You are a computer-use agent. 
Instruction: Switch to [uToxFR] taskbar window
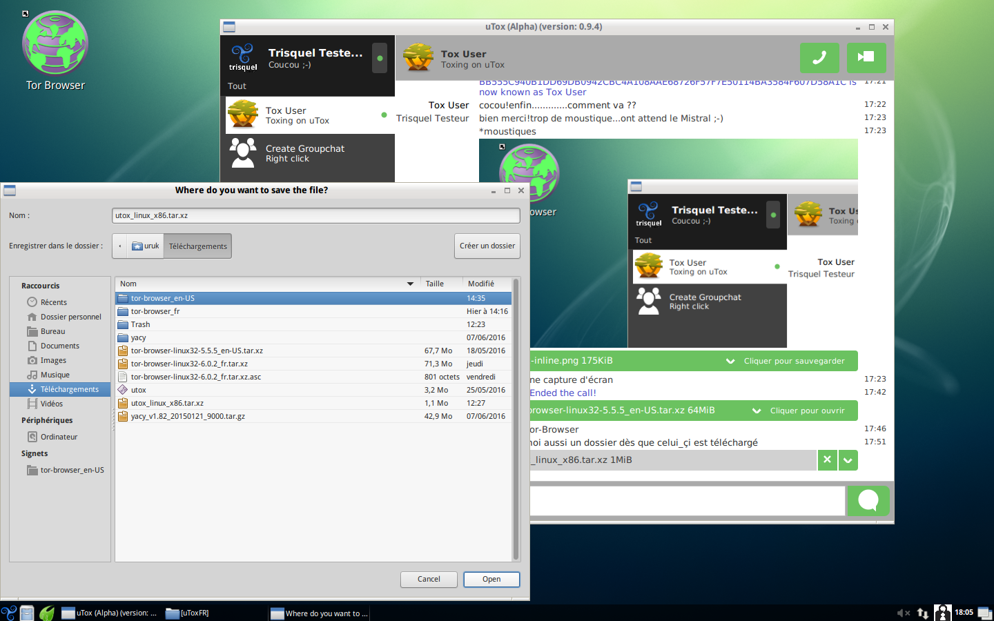pyautogui.click(x=214, y=613)
